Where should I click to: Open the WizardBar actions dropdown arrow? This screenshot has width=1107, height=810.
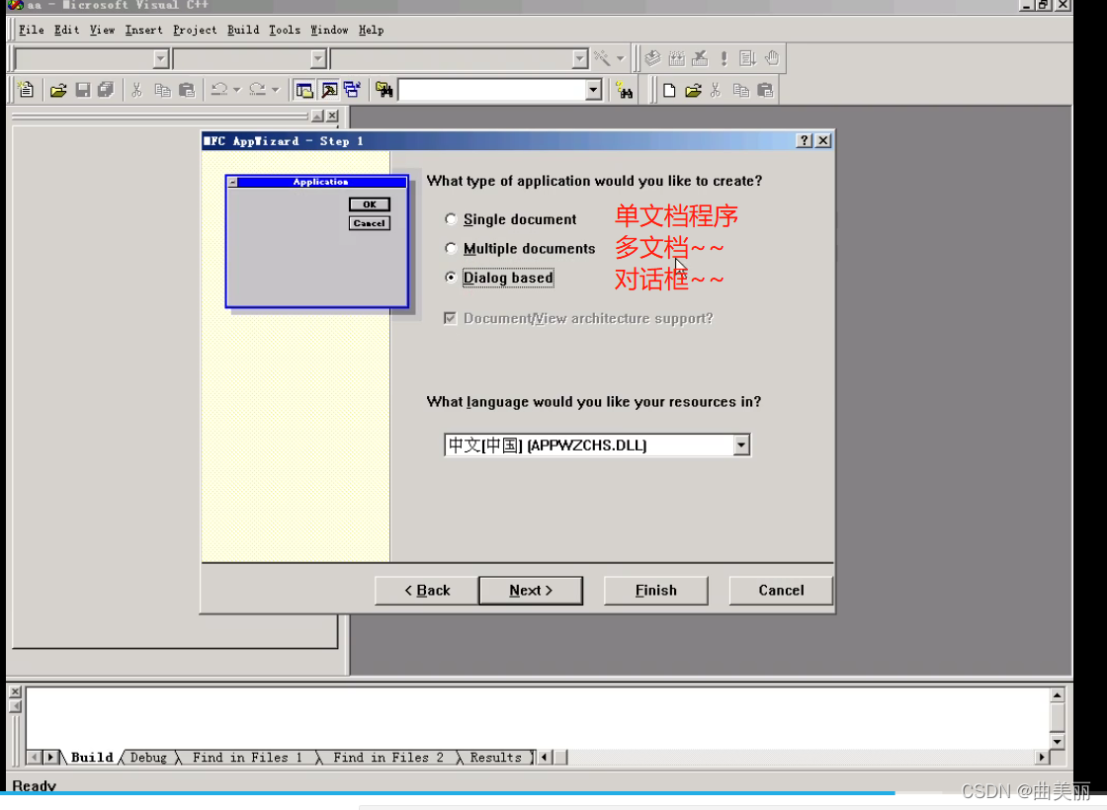tap(621, 58)
